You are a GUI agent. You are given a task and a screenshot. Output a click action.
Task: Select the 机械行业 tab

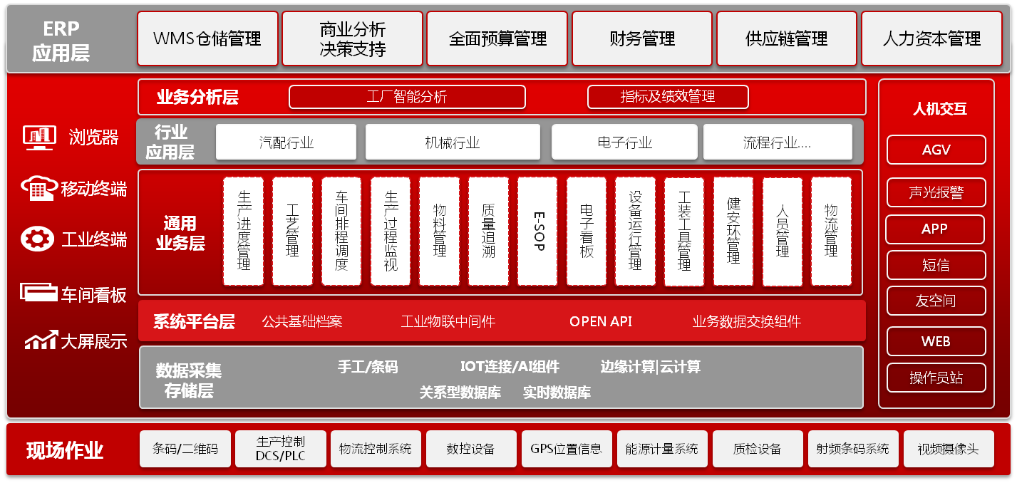coord(452,142)
